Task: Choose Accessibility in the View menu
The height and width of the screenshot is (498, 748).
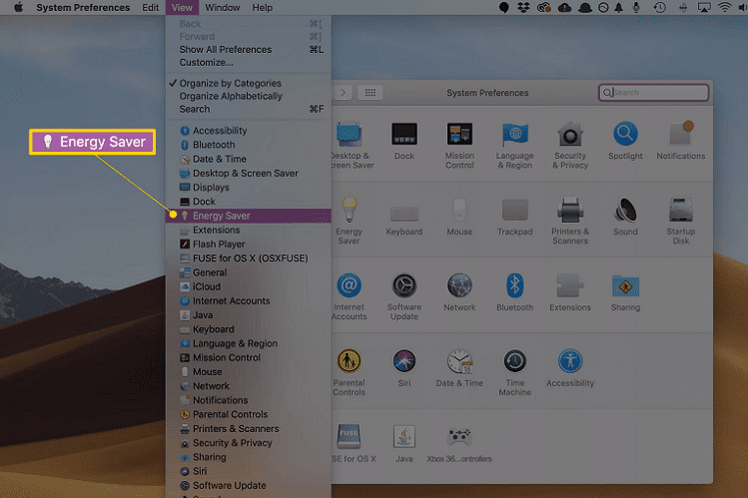Action: pyautogui.click(x=249, y=131)
